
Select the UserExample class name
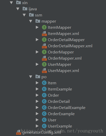coord(60,126)
